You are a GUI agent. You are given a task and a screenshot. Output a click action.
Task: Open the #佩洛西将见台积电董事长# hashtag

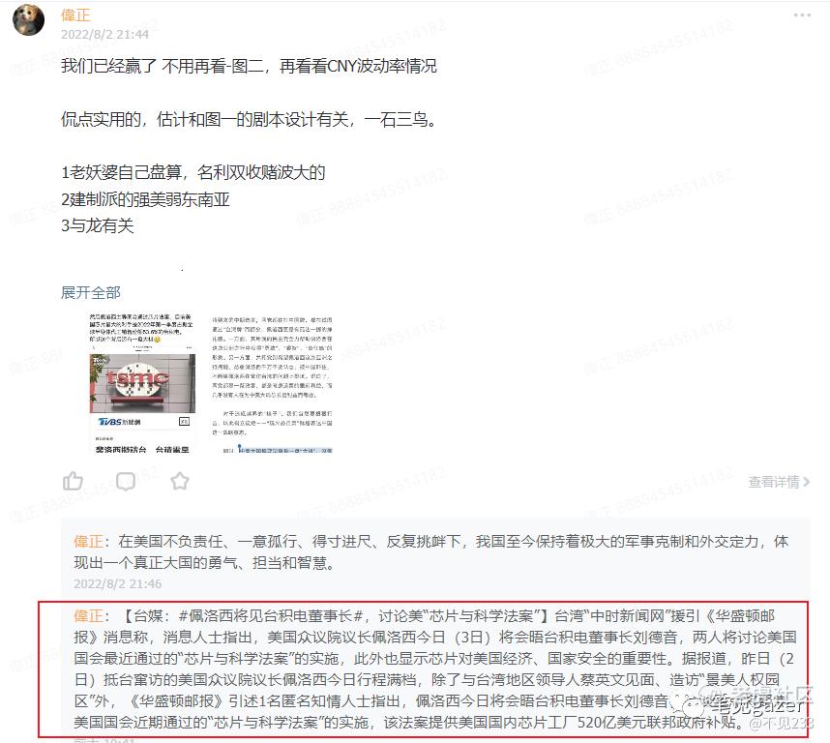click(271, 615)
